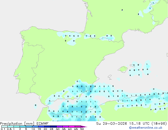Click the above-50 arrow tip of legend
This screenshot has width=168, height=130.
pos(84,127)
